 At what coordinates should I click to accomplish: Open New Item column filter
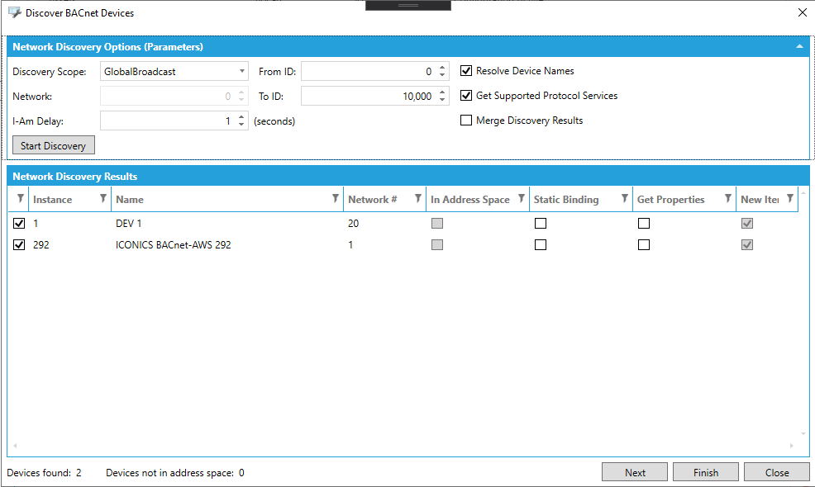tap(790, 199)
